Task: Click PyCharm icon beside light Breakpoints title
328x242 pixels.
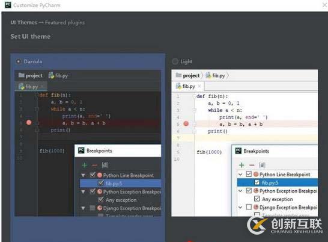Action: point(238,150)
